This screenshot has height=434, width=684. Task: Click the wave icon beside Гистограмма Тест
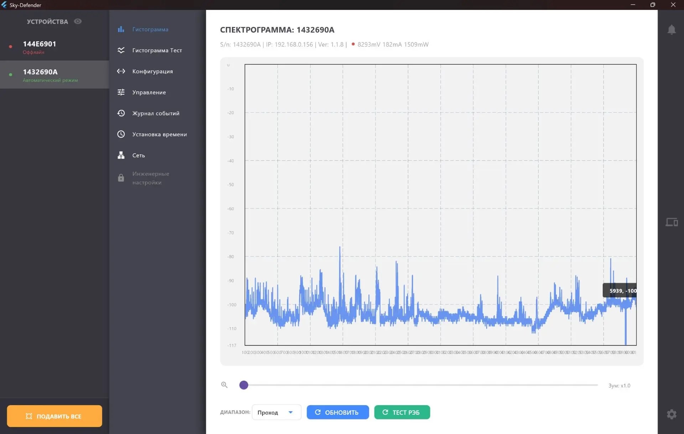[x=121, y=50]
